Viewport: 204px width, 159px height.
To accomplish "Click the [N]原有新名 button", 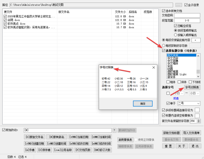I will [57, 137].
